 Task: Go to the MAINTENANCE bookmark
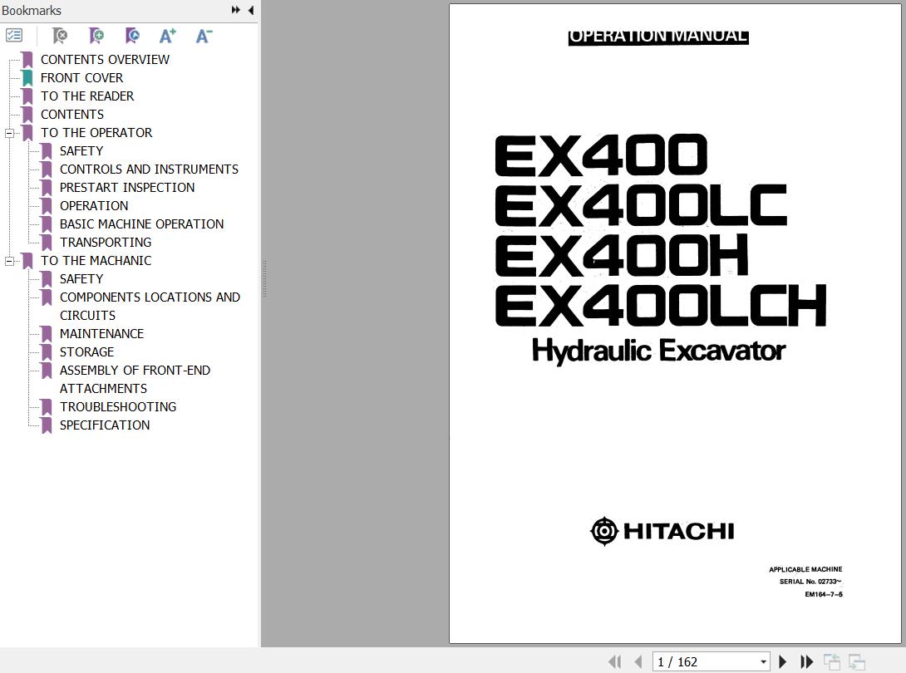tap(101, 334)
